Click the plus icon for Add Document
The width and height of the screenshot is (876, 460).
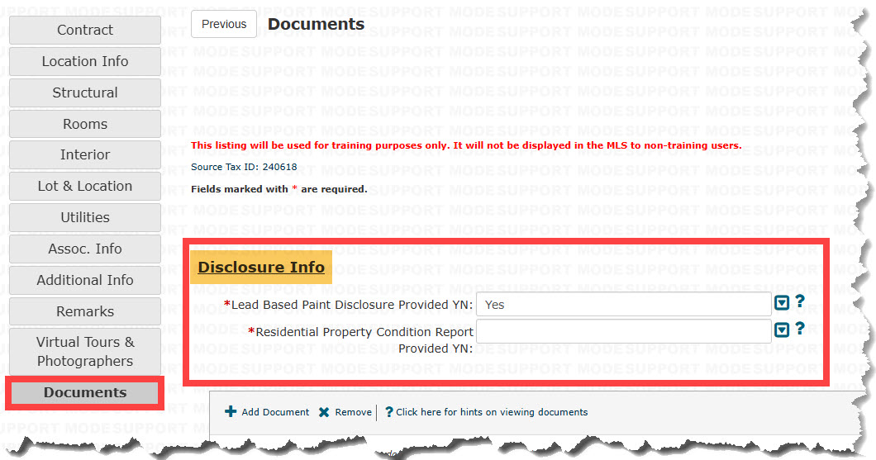(231, 412)
